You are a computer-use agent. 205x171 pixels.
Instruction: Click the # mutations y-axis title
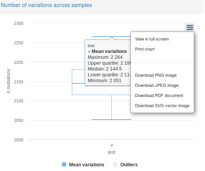[x=9, y=81]
